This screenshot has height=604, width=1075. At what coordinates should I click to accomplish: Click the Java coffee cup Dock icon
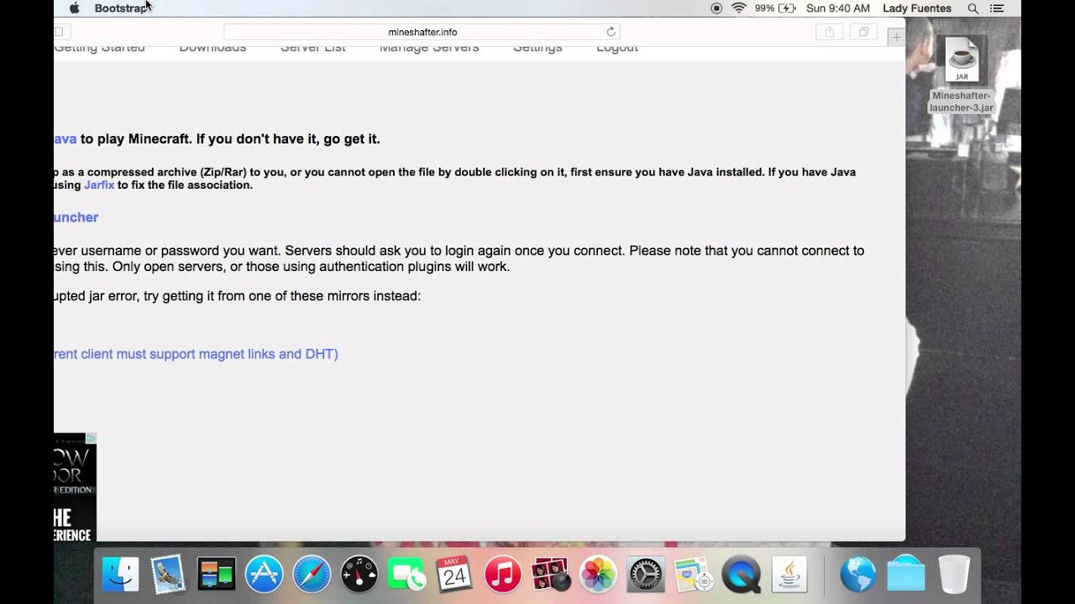789,575
